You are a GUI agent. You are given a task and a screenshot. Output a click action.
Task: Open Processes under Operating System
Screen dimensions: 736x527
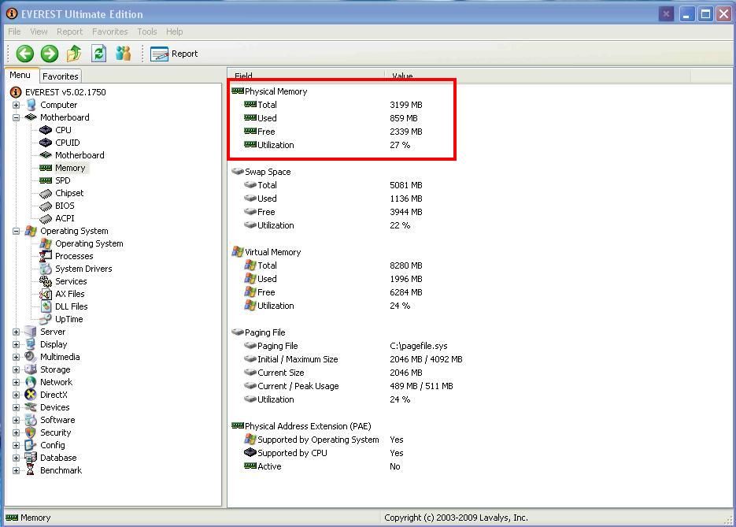[74, 257]
